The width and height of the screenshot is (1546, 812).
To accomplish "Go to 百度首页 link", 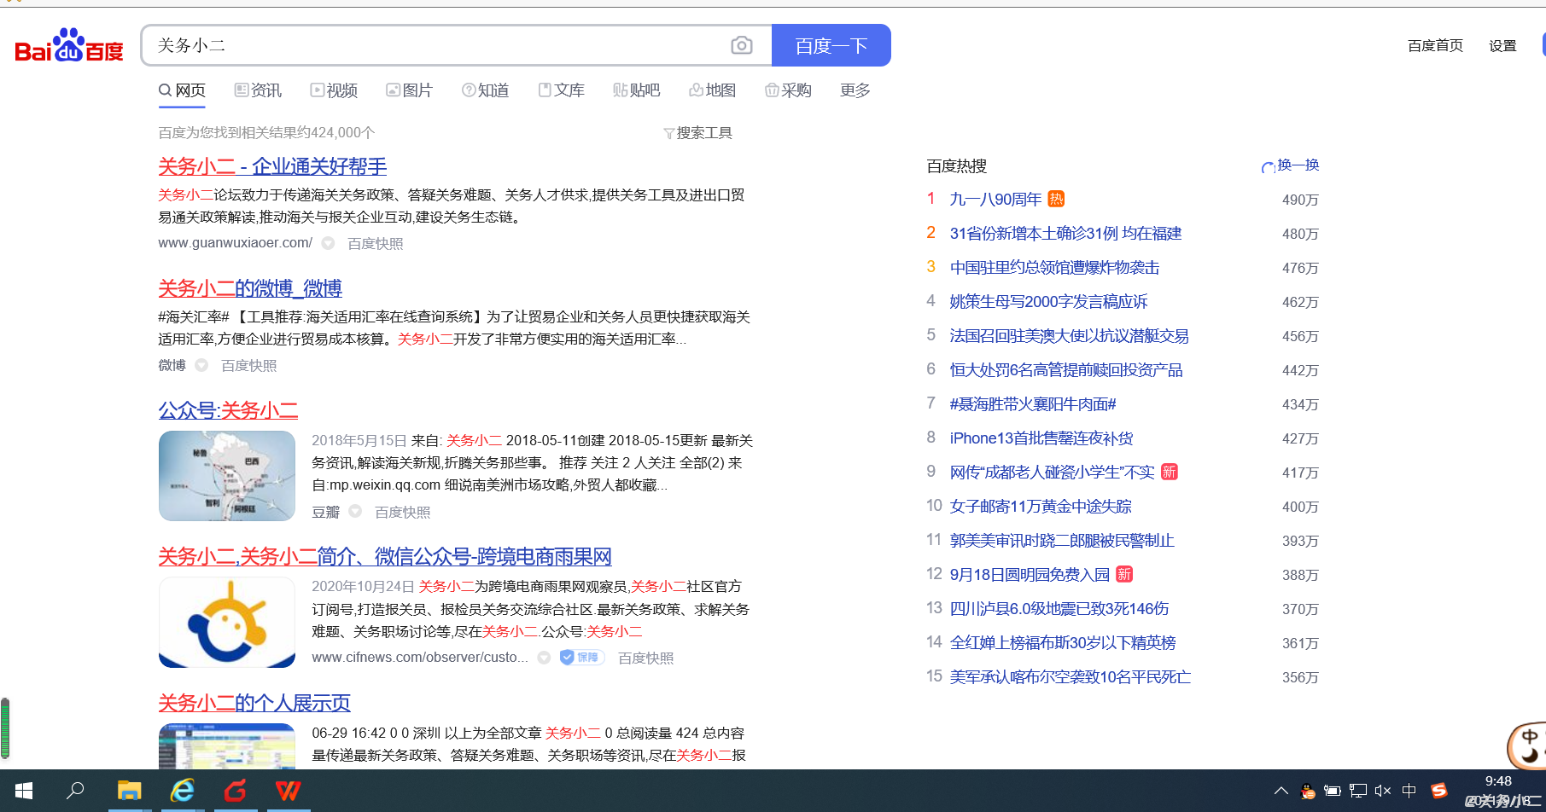I will point(1435,46).
